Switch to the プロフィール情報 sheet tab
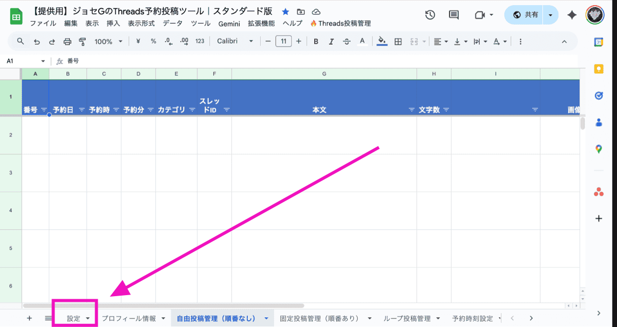Screen dimensions: 617x327 pyautogui.click(x=129, y=319)
